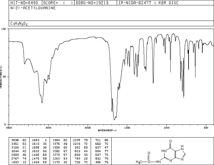Click the 1273 wavenumber entry

56,155
